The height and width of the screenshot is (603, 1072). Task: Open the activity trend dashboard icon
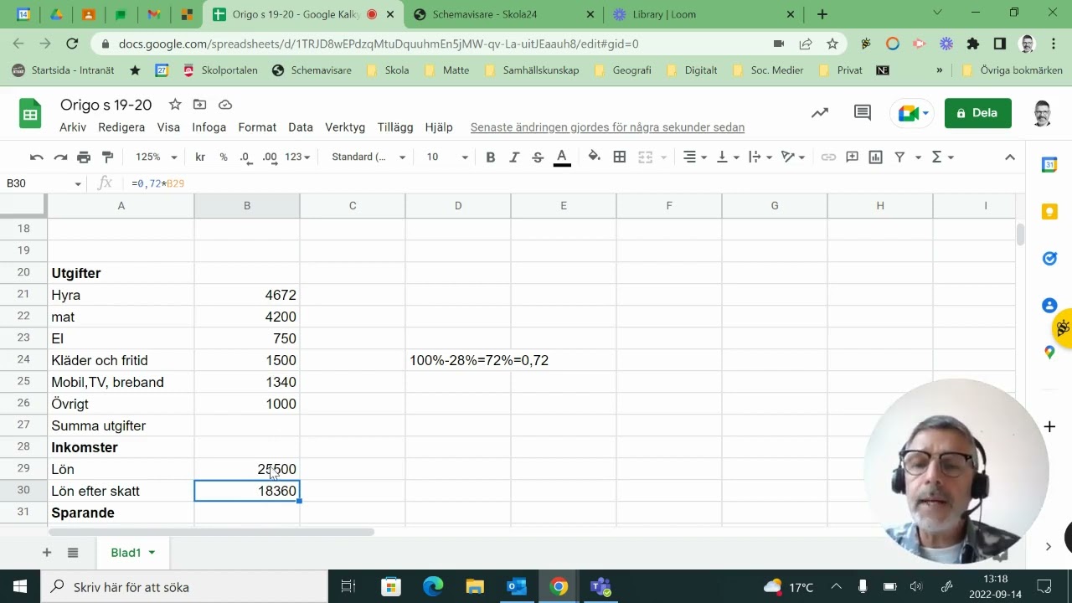click(x=820, y=113)
